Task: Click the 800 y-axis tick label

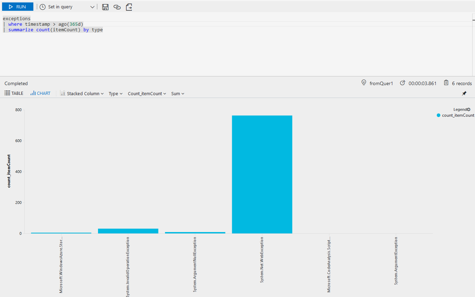Action: (x=18, y=110)
